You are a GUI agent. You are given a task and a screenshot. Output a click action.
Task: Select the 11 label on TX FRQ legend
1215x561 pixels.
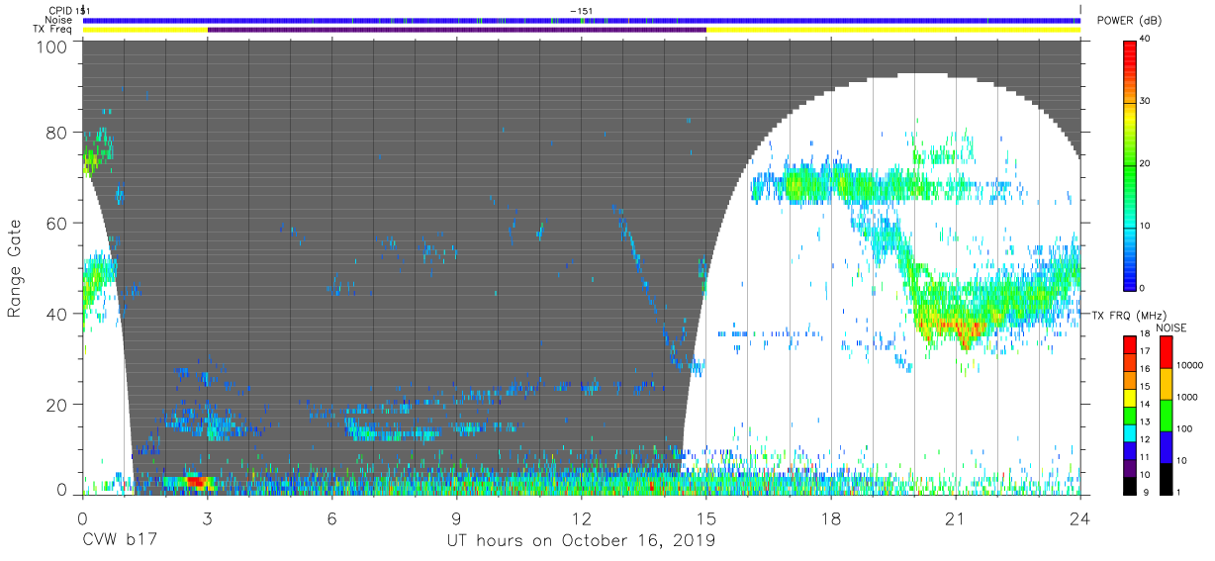point(1147,457)
